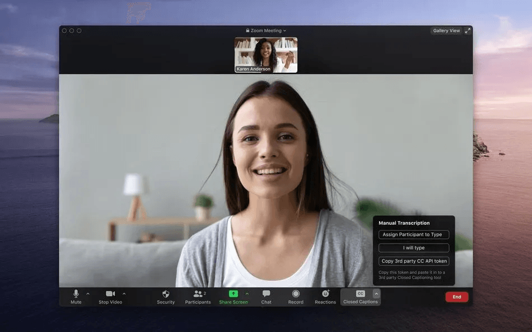Open the Reactions emoji menu
532x332 pixels.
325,297
